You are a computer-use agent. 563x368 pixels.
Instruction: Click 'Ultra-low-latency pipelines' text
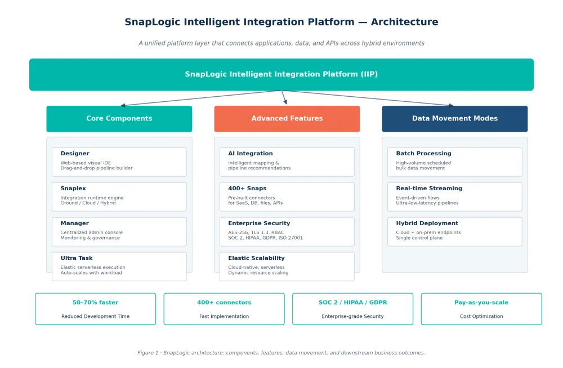pos(427,203)
